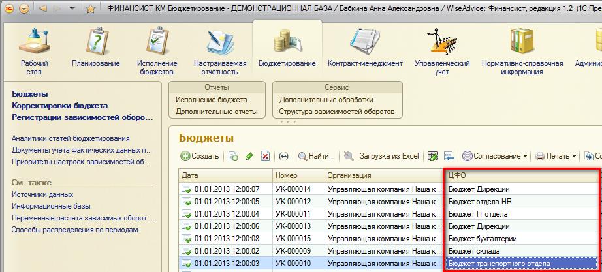Sort by the Организация column header
Screen dimensions: 602x272
click(384, 175)
